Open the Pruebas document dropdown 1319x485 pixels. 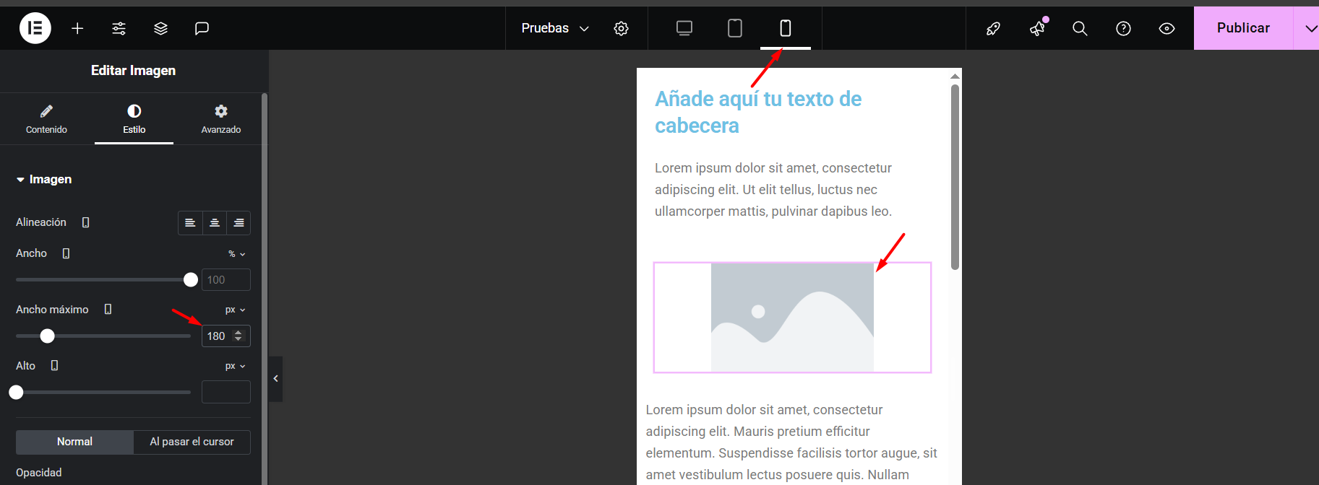555,28
